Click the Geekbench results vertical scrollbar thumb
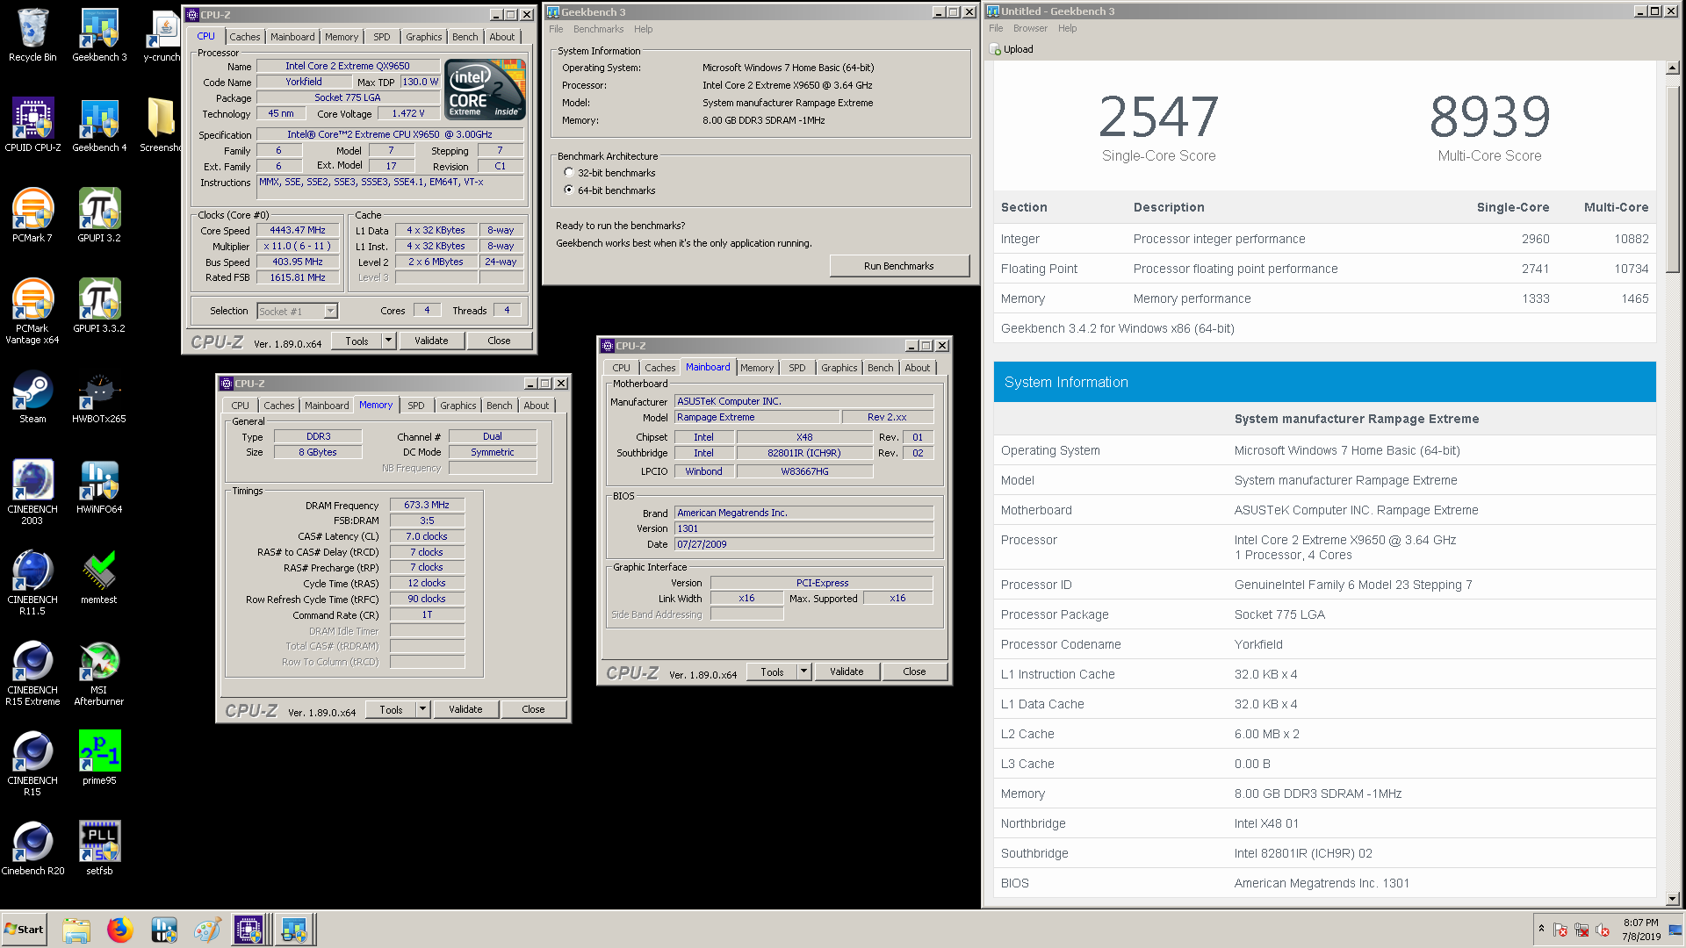The width and height of the screenshot is (1686, 948). click(1672, 180)
